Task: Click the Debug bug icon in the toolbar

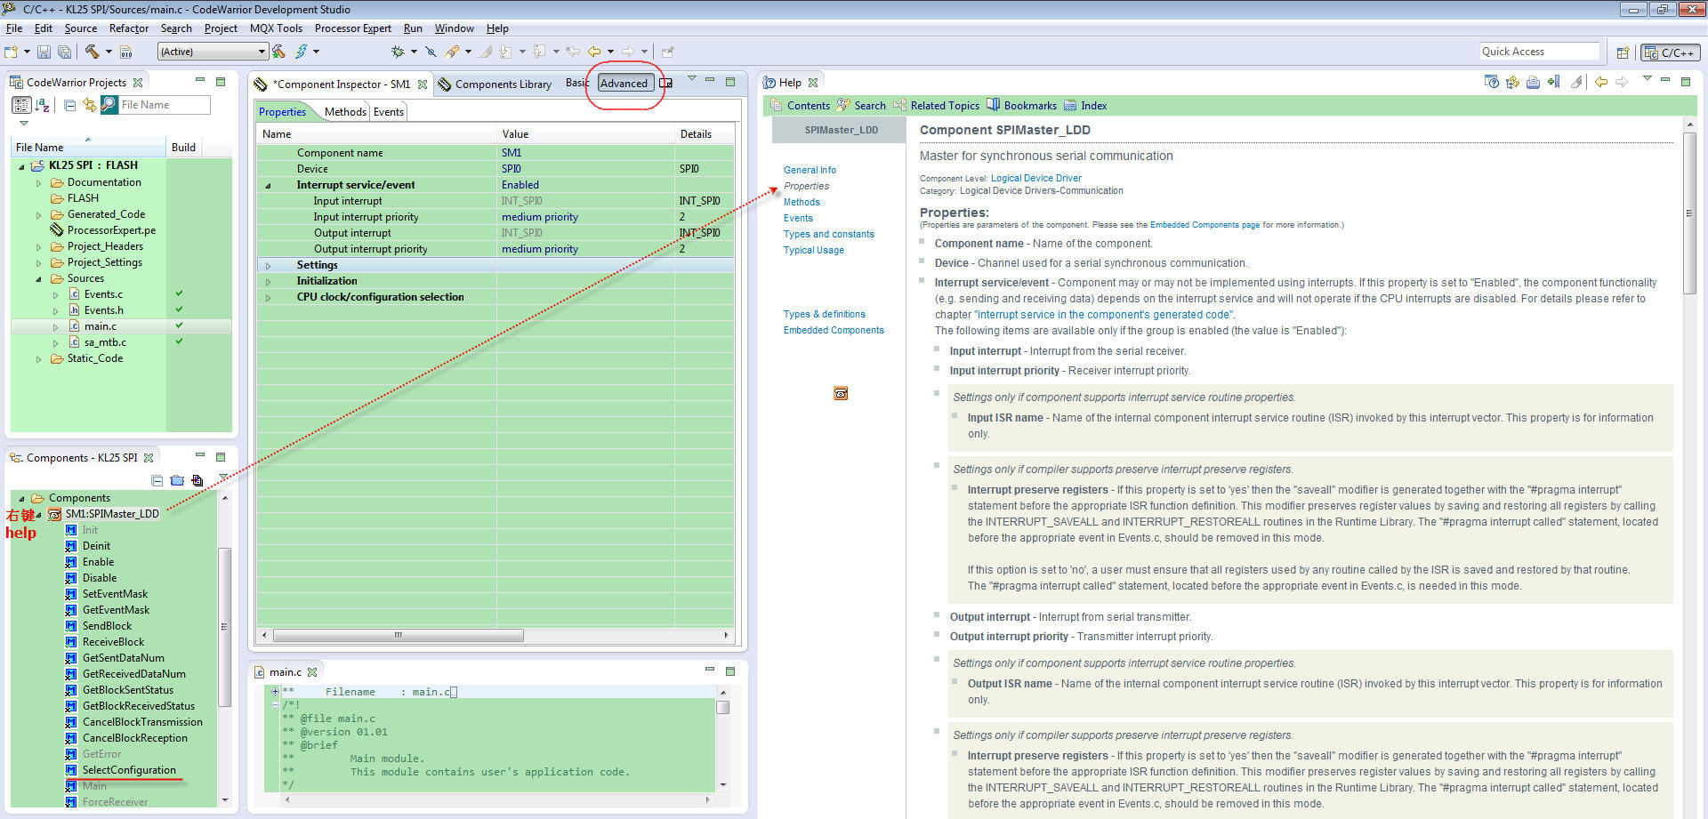Action: coord(398,52)
